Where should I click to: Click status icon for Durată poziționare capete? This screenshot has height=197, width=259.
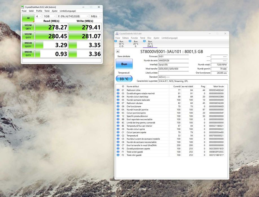(x=118, y=149)
